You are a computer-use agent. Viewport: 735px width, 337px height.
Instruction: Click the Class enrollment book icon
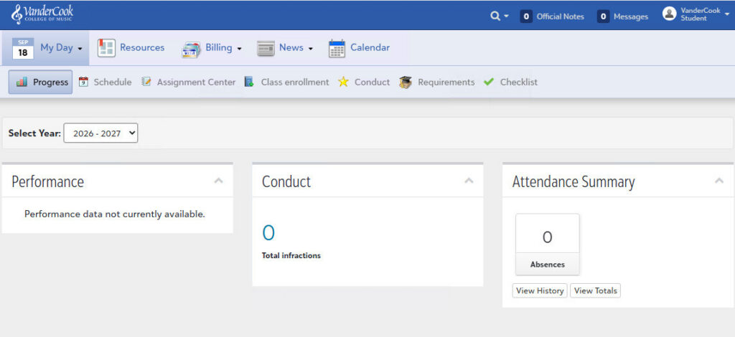tap(249, 82)
